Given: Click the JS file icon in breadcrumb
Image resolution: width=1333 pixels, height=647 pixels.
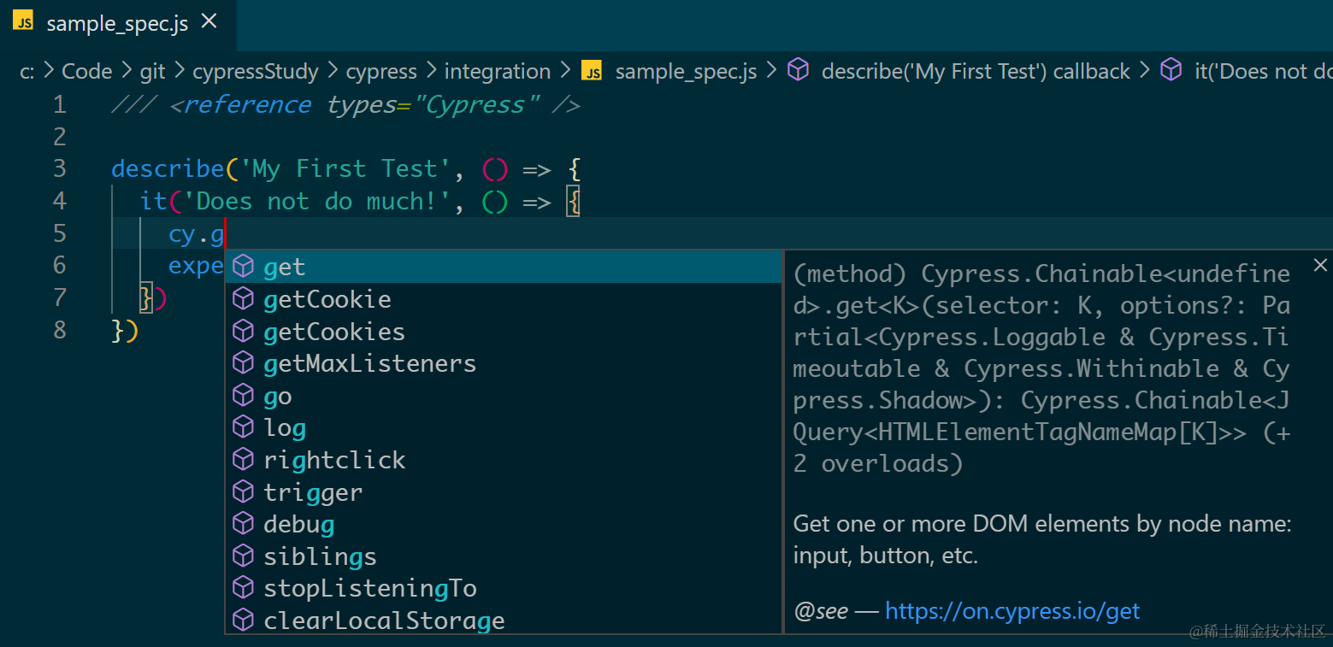Looking at the screenshot, I should point(592,71).
